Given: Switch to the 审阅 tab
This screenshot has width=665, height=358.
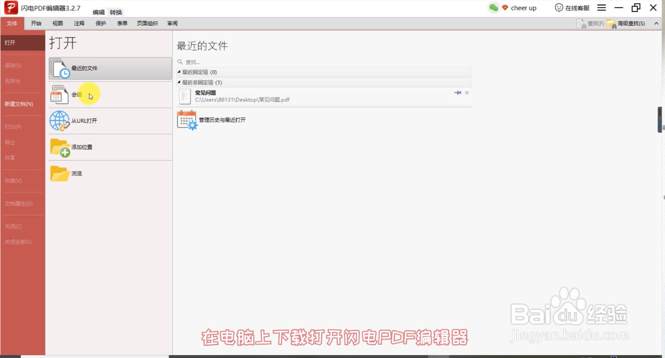Looking at the screenshot, I should click(172, 23).
